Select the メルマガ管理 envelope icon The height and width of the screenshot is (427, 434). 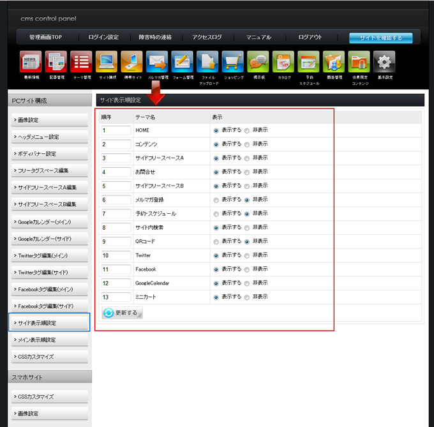(x=157, y=62)
